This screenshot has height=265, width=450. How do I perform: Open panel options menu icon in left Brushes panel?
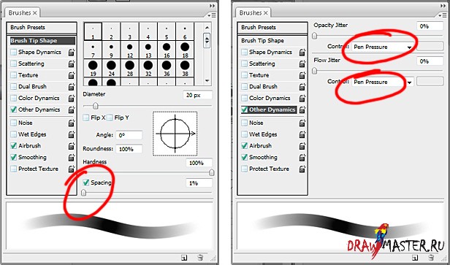pyautogui.click(x=213, y=15)
